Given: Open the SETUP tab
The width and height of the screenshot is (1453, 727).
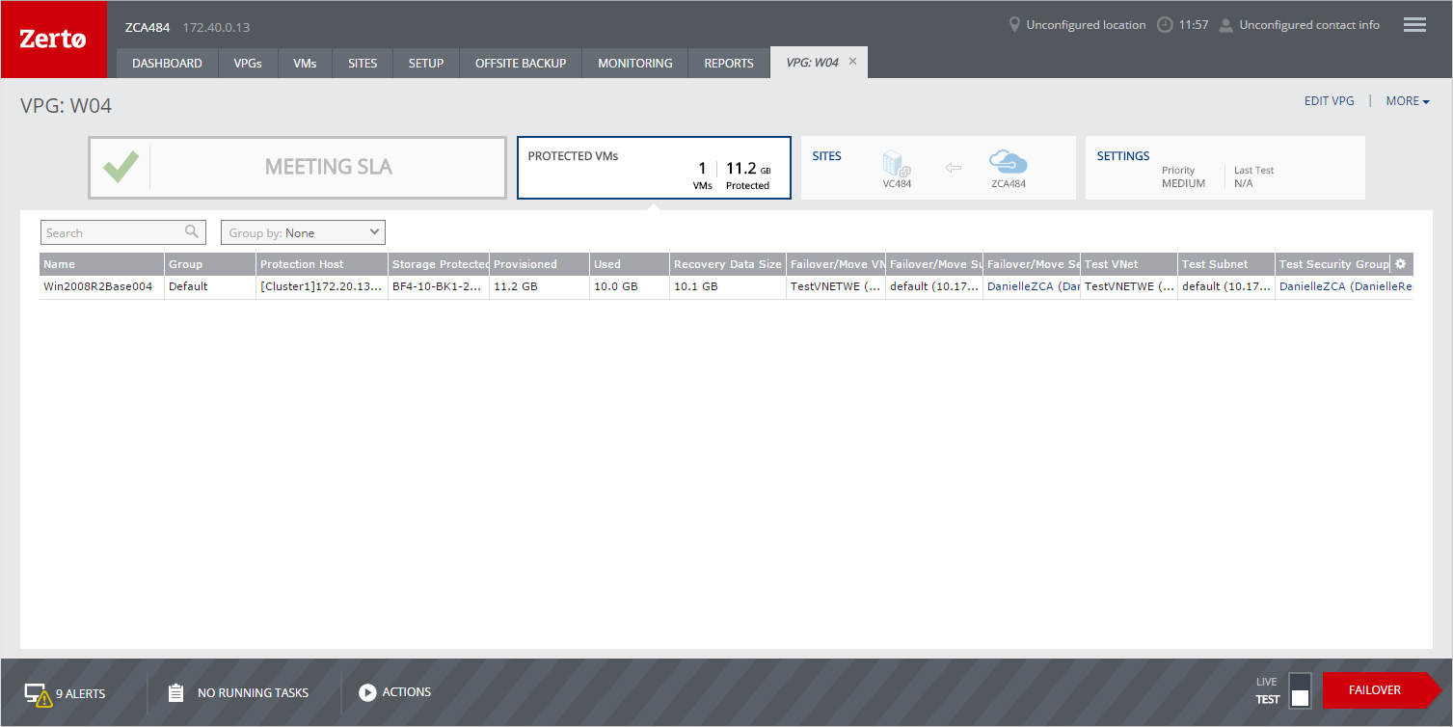Looking at the screenshot, I should pos(426,63).
